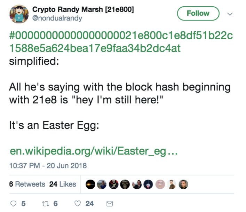The height and width of the screenshot is (212, 246).
Task: Click the envelope direct message icon
Action: coord(109,203)
